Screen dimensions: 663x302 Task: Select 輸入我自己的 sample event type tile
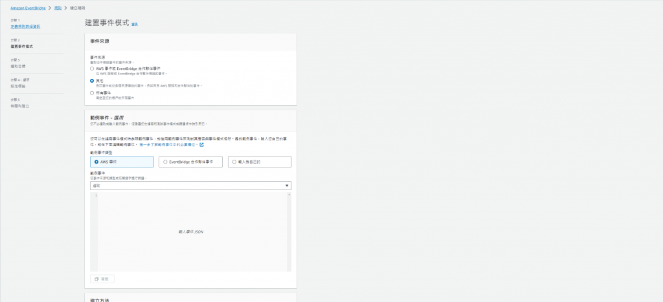(x=260, y=162)
